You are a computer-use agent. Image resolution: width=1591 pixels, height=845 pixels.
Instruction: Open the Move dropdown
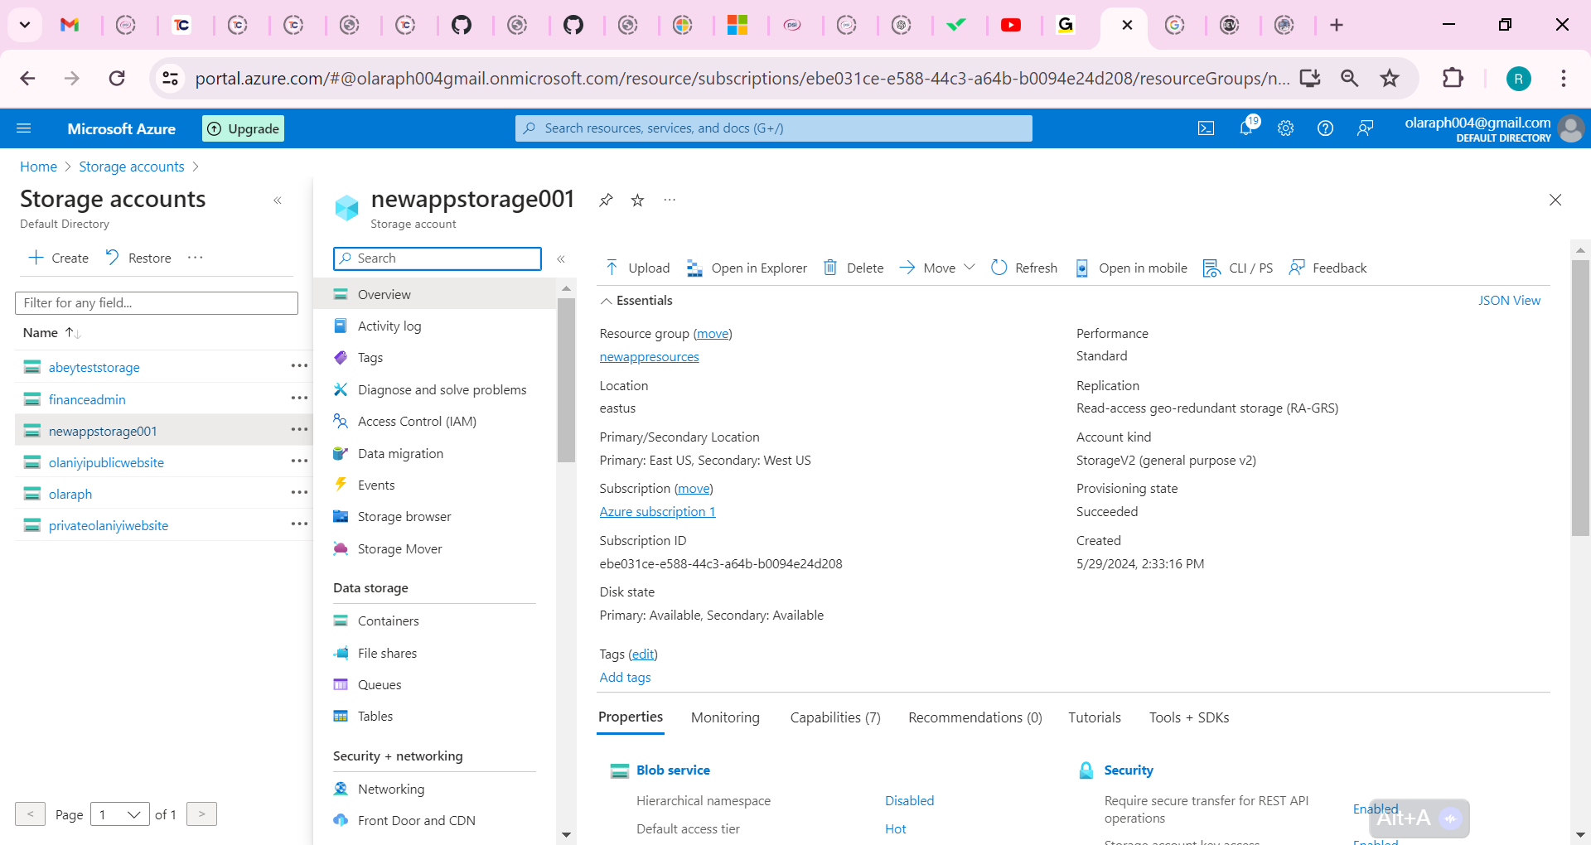tap(937, 268)
